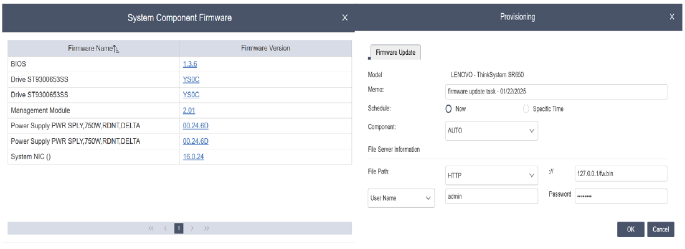Click into the Memo text field
685x249 pixels.
pyautogui.click(x=556, y=92)
